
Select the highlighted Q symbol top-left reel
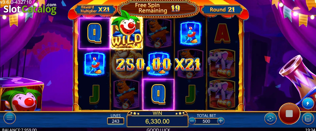[x=94, y=33]
